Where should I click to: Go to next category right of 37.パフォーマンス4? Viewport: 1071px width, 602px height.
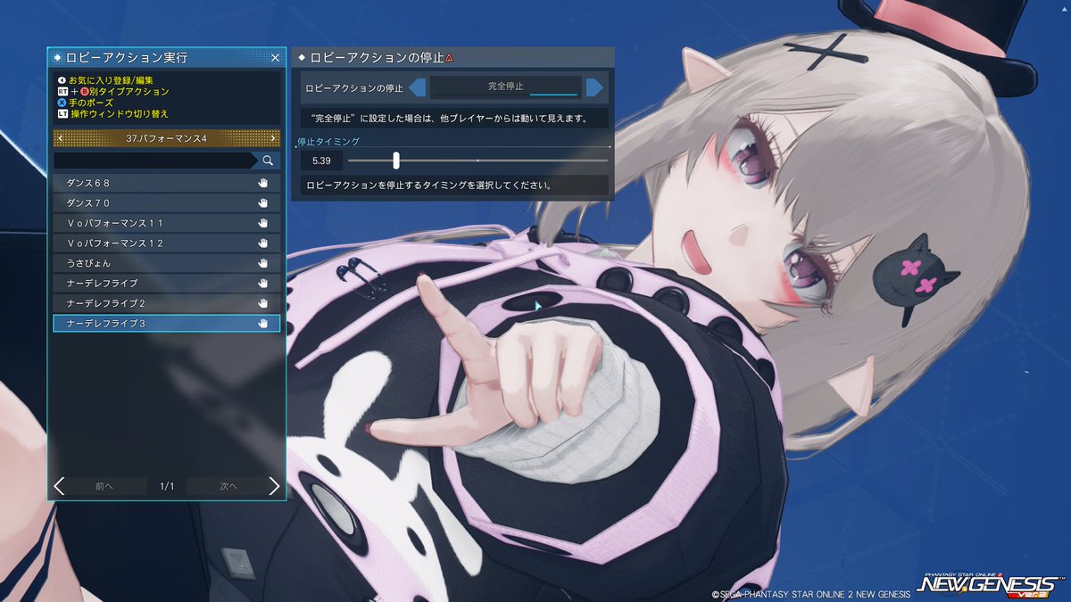(x=273, y=138)
